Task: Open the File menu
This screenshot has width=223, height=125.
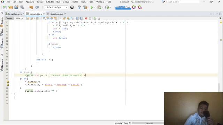Action: pos(8,2)
